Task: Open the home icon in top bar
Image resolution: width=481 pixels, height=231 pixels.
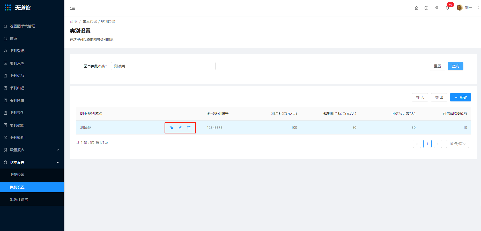Action: click(417, 8)
